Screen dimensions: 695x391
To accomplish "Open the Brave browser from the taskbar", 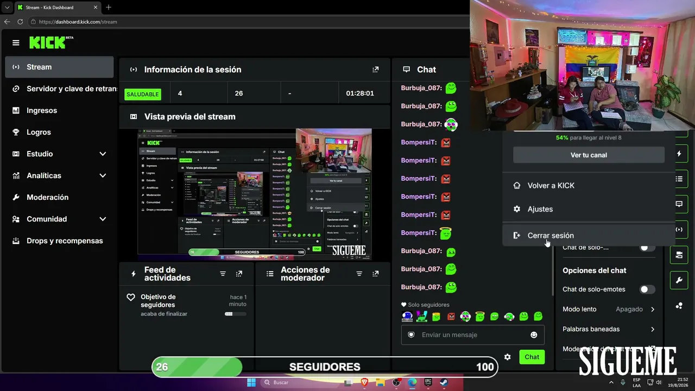I will click(364, 382).
